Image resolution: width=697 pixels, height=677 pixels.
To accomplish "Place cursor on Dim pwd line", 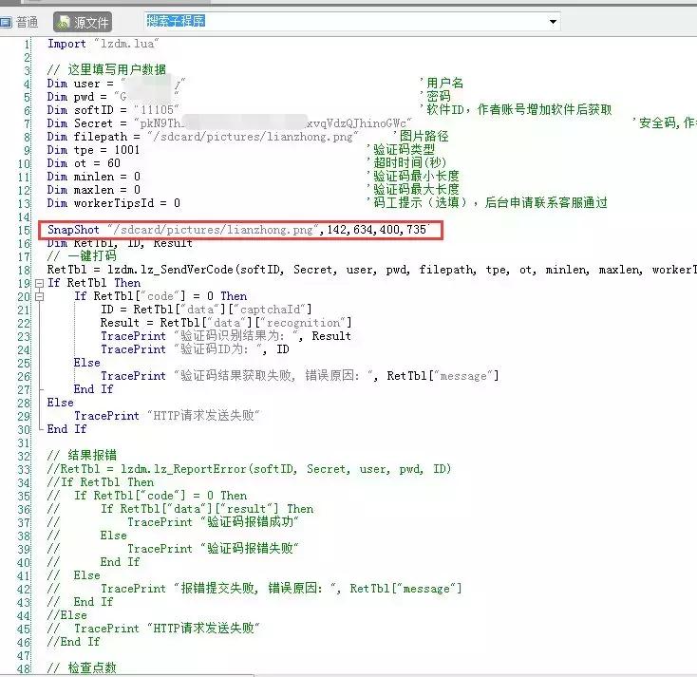I will [x=113, y=97].
